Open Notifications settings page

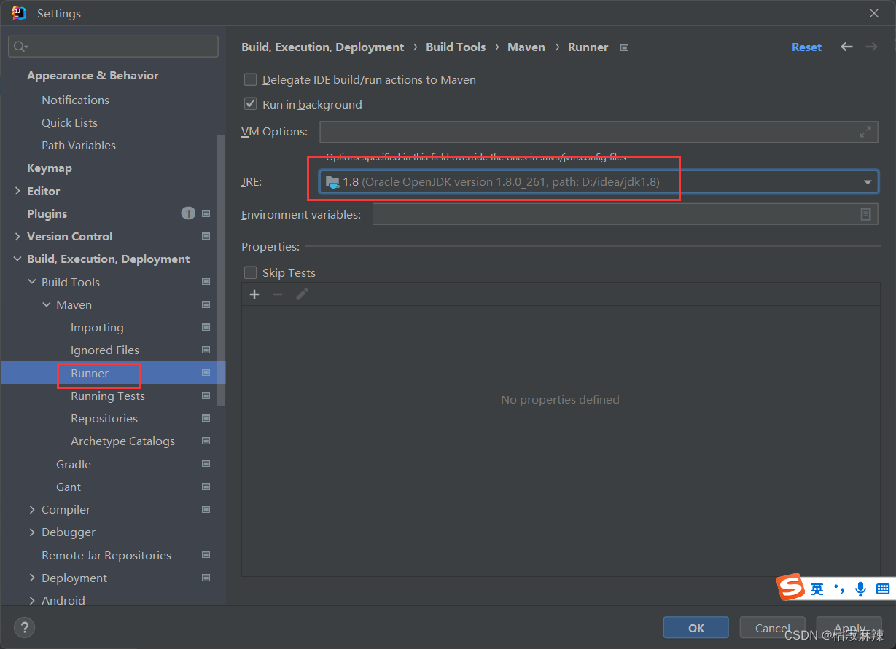point(75,100)
